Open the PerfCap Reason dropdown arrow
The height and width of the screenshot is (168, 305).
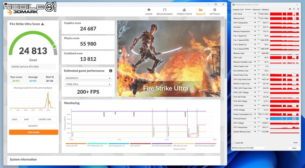coord(255,119)
